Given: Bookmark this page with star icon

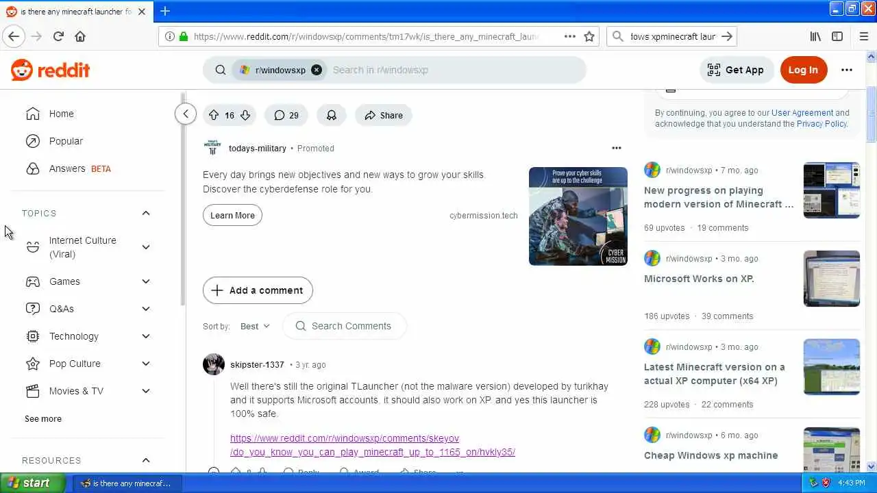Looking at the screenshot, I should pyautogui.click(x=589, y=36).
